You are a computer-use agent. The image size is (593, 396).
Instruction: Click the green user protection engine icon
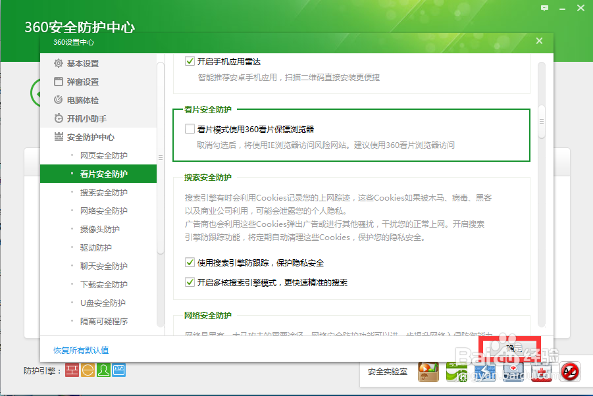[x=103, y=370]
